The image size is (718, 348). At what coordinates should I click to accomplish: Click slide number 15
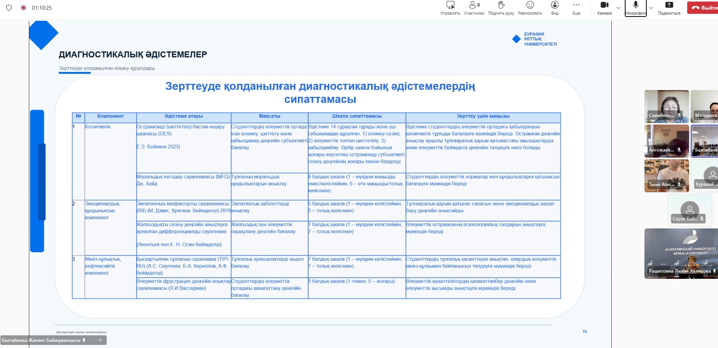(x=585, y=331)
